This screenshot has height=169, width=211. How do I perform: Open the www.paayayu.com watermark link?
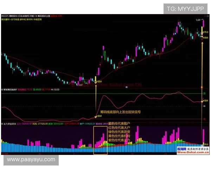(31, 159)
